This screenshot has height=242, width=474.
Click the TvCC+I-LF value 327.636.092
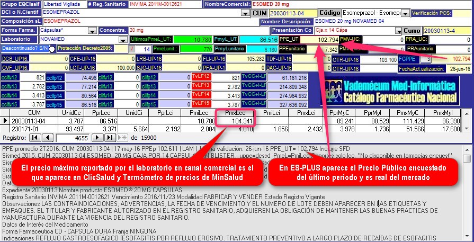[x=287, y=104]
